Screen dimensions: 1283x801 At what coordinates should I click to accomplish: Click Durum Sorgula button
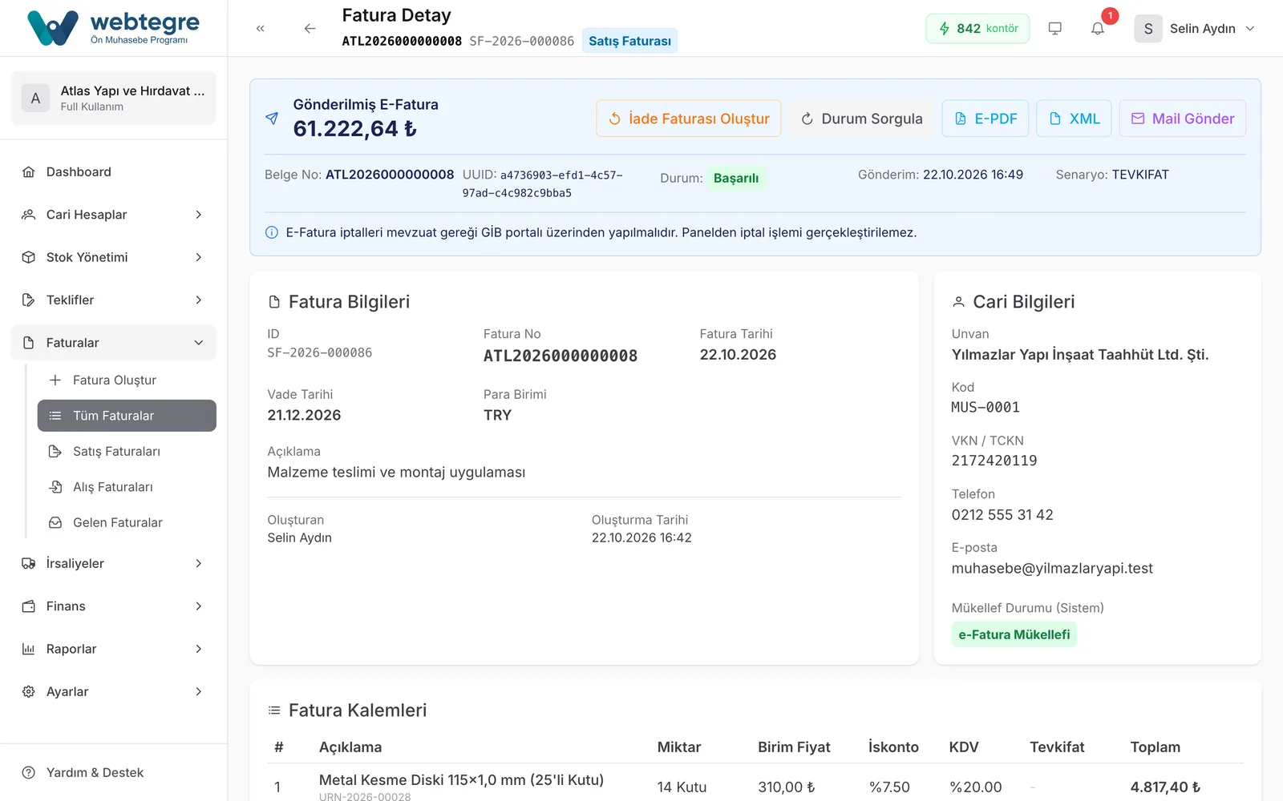861,119
